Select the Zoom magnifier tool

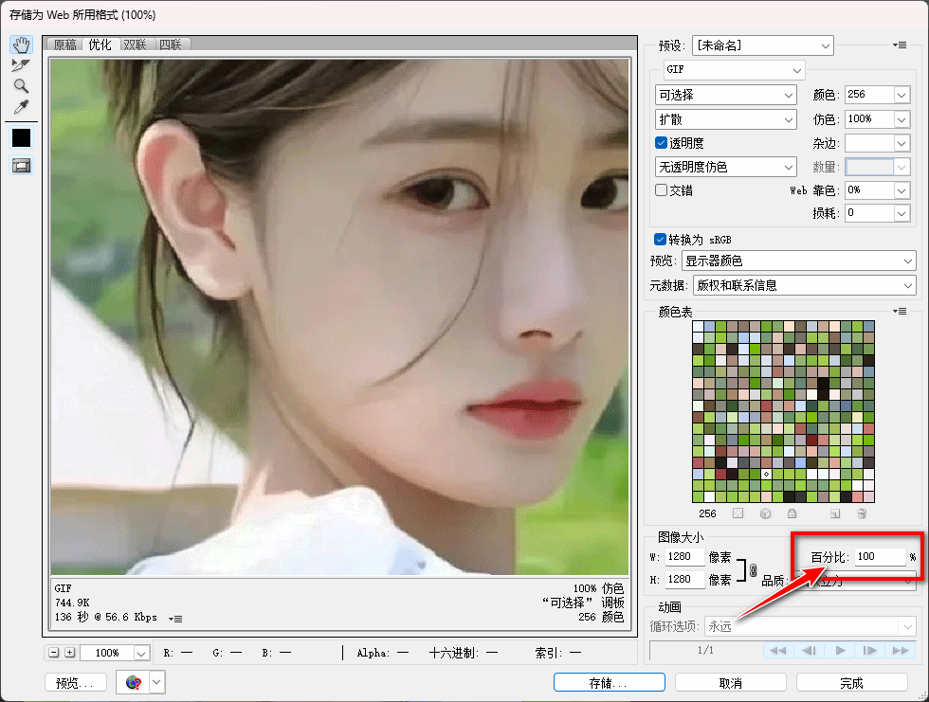(21, 86)
